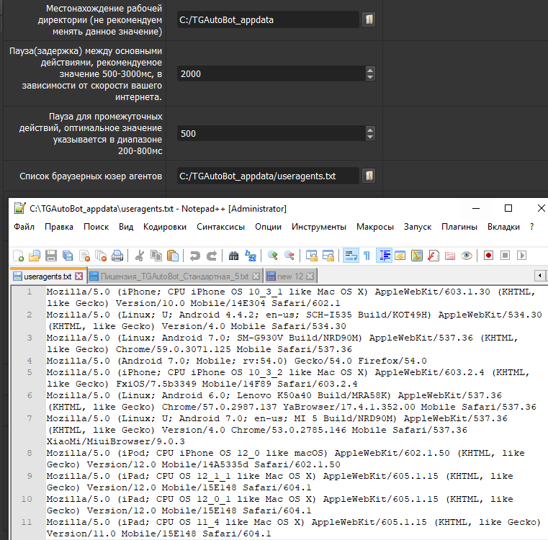548x540 pixels.
Task: Browse for the working directory location
Action: click(x=369, y=20)
